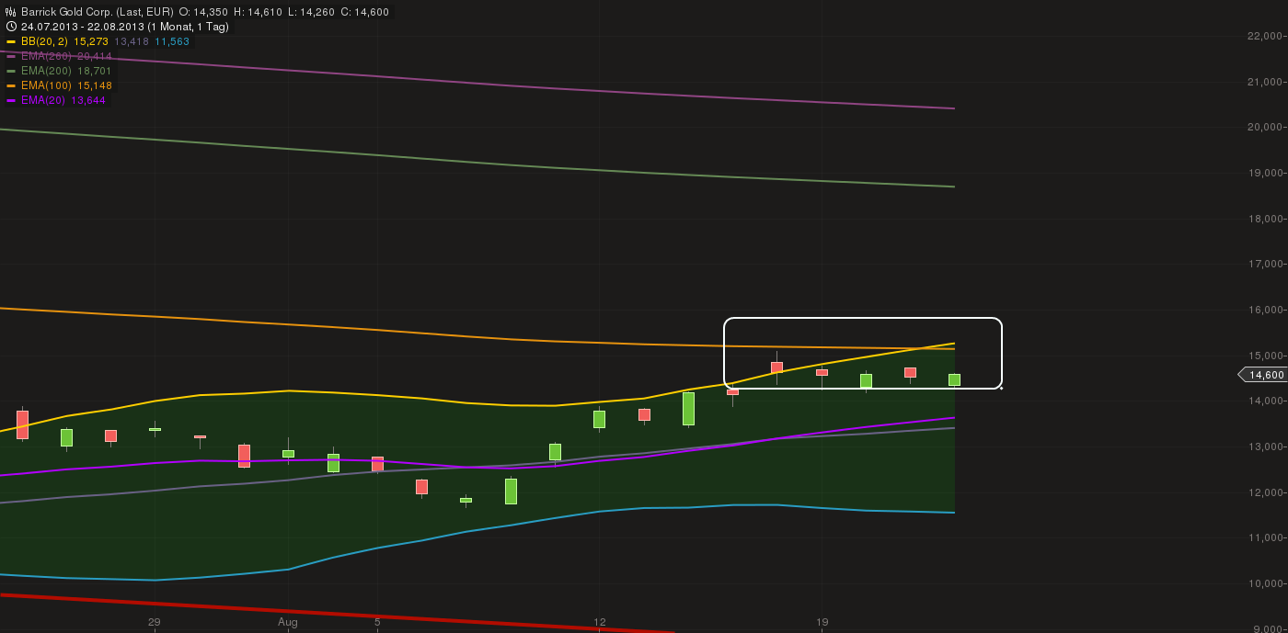The height and width of the screenshot is (633, 1288).
Task: Click the 29 label on the date axis
Action: pos(155,622)
